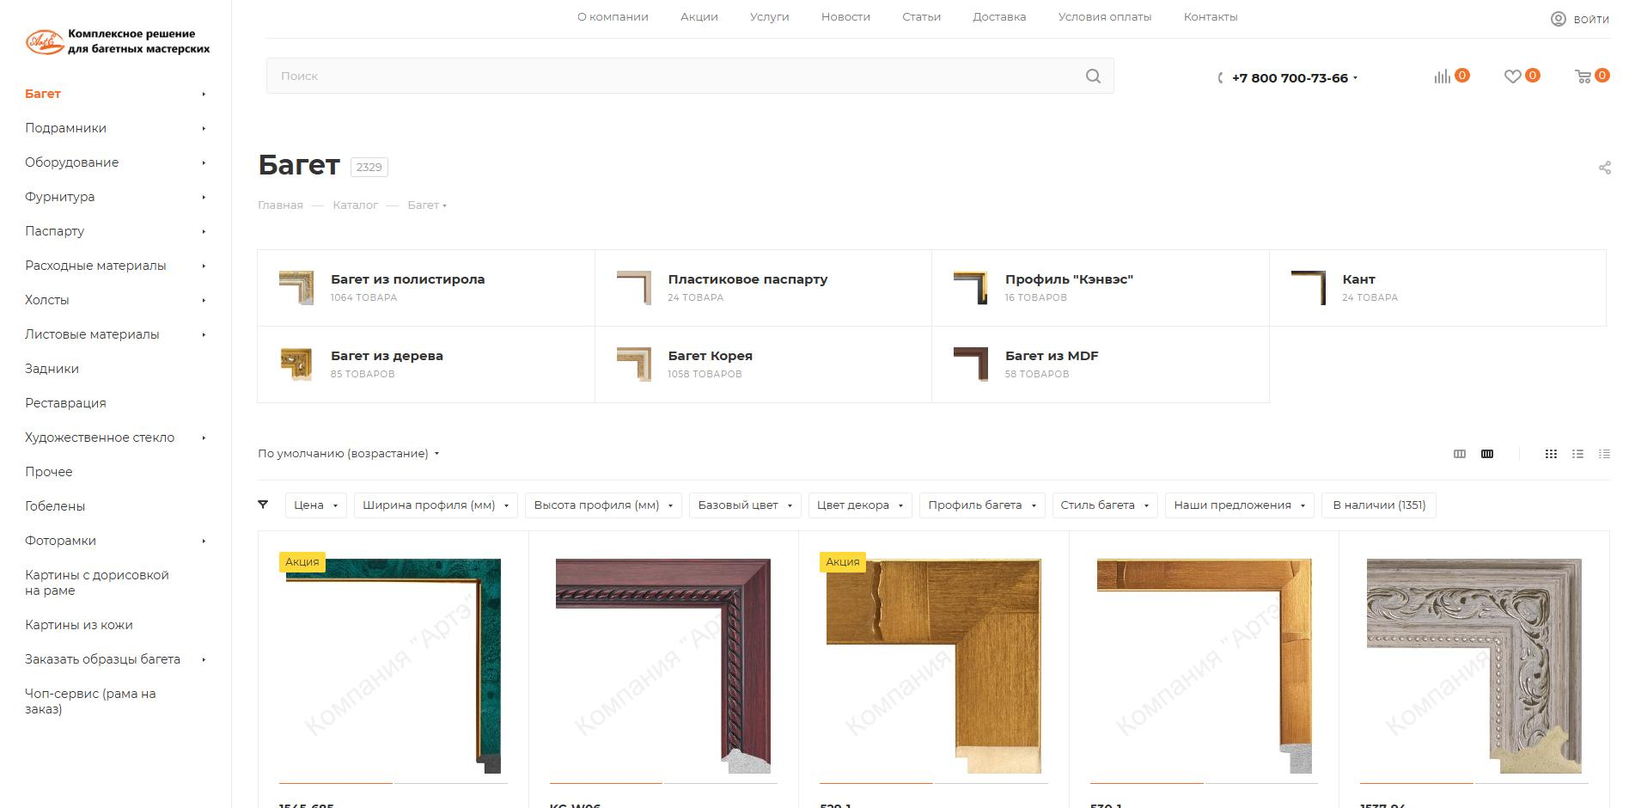
Task: Go to Доставка page in top menu
Action: coord(999,17)
